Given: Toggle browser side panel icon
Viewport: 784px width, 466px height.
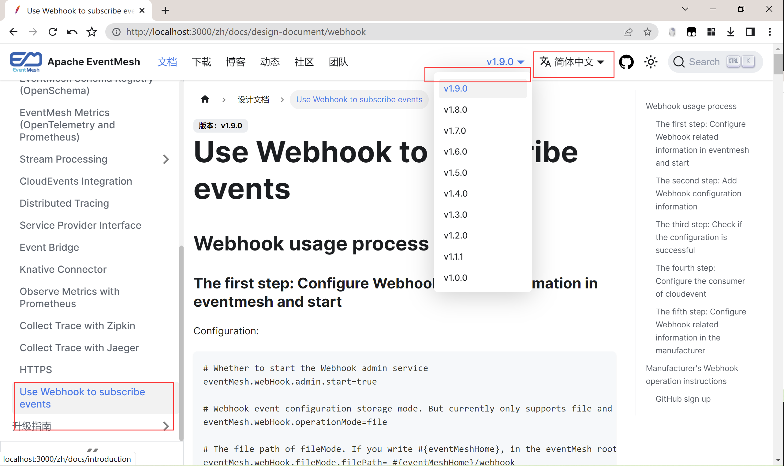Looking at the screenshot, I should [x=750, y=32].
